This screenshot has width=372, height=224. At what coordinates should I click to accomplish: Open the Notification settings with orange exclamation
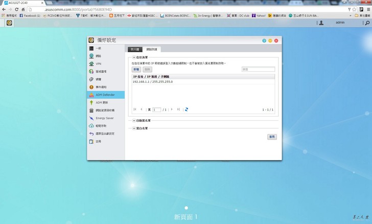point(106,87)
